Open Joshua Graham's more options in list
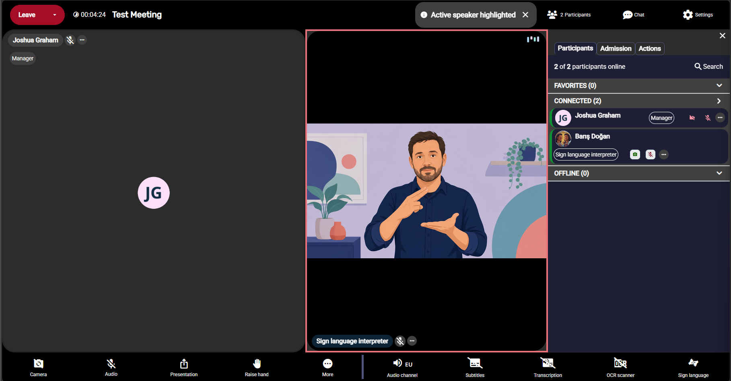731x381 pixels. (x=720, y=118)
